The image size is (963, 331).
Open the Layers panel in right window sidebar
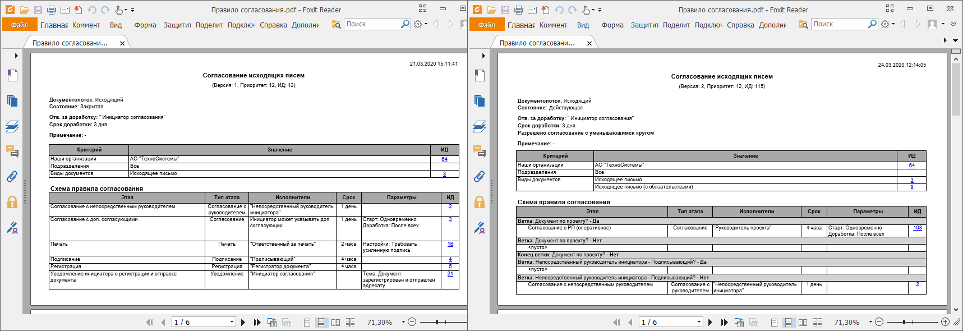[480, 126]
